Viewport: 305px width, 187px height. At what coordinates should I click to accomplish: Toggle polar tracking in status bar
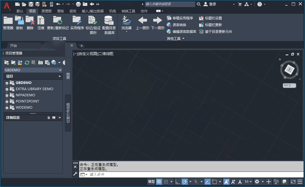coord(184,182)
